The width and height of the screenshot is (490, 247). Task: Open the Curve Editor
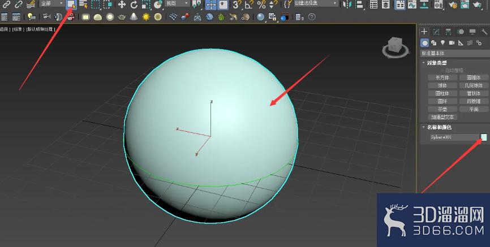(412, 5)
